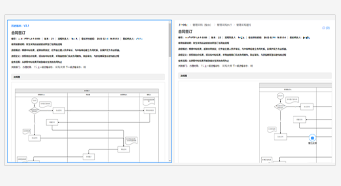Open breadcrumb 管理采购（整合）
This screenshot has width=341, height=186.
tap(202, 25)
